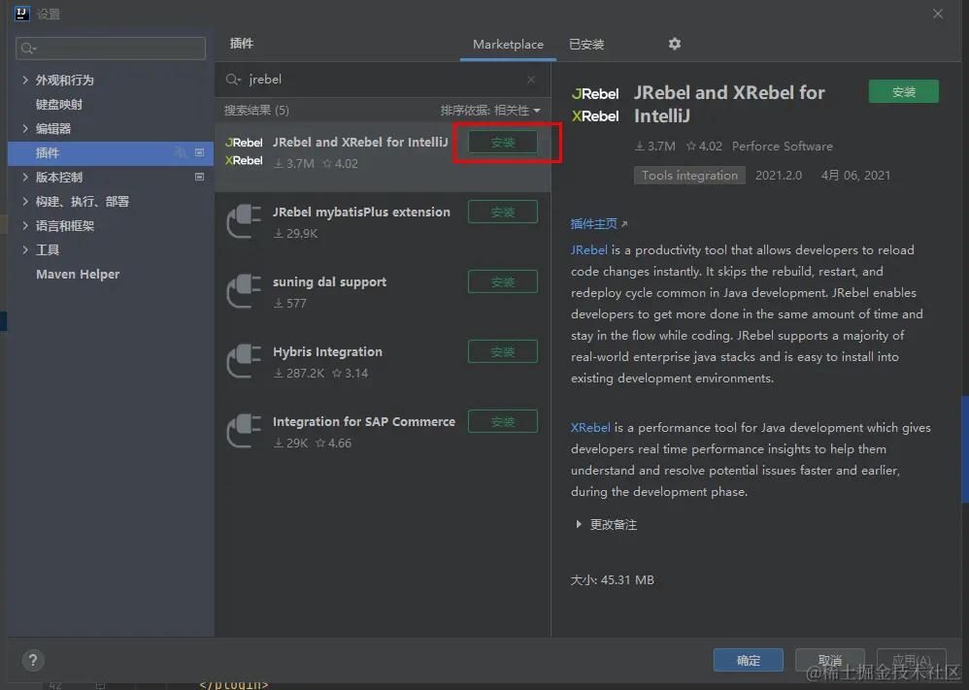The height and width of the screenshot is (690, 969).
Task: Focus the settings search field
Action: click(x=111, y=49)
